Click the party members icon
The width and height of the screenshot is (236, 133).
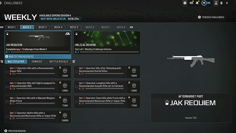[221, 3]
